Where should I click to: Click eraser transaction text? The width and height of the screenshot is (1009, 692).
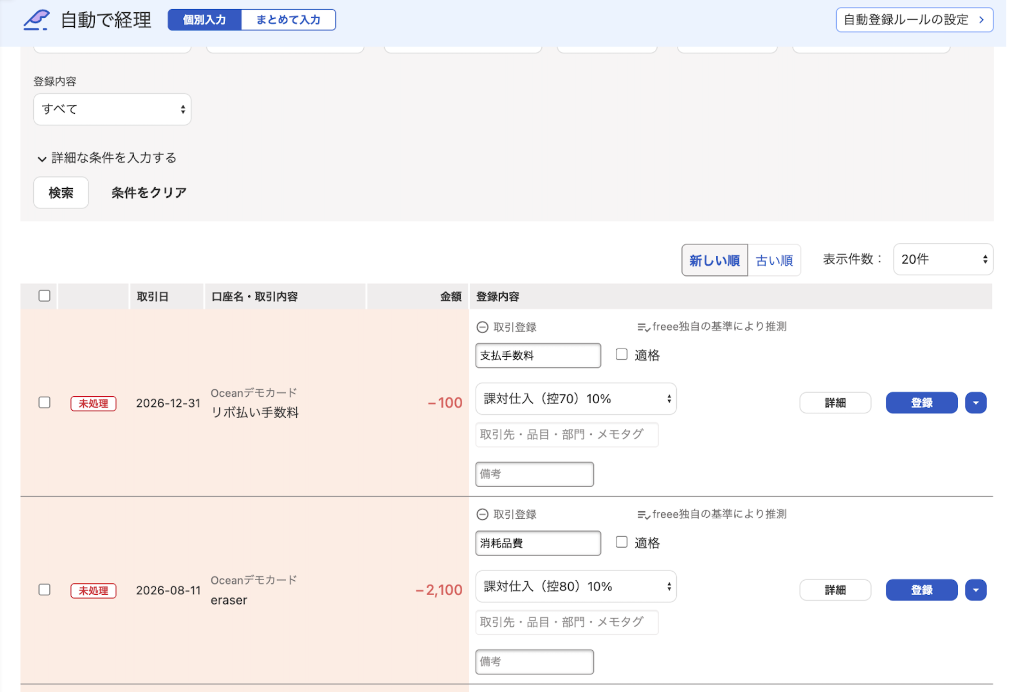pyautogui.click(x=229, y=600)
